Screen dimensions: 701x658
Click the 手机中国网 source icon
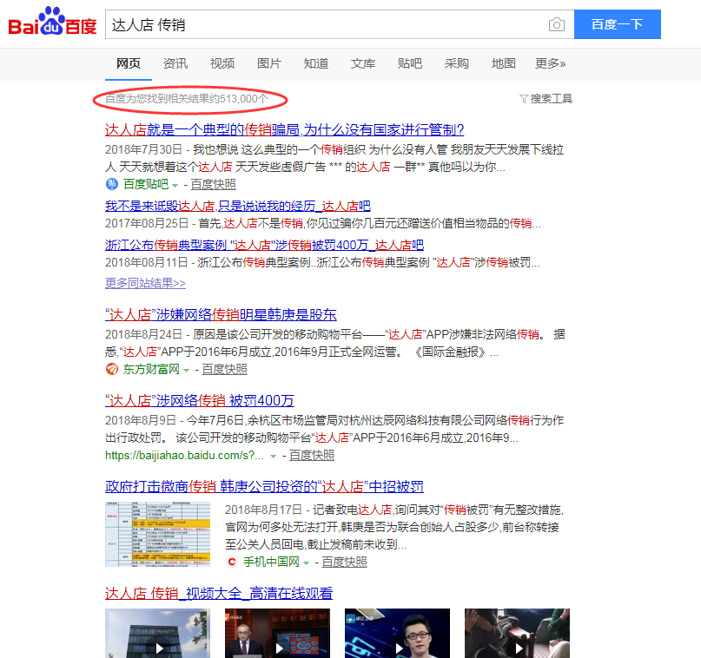pyautogui.click(x=231, y=562)
